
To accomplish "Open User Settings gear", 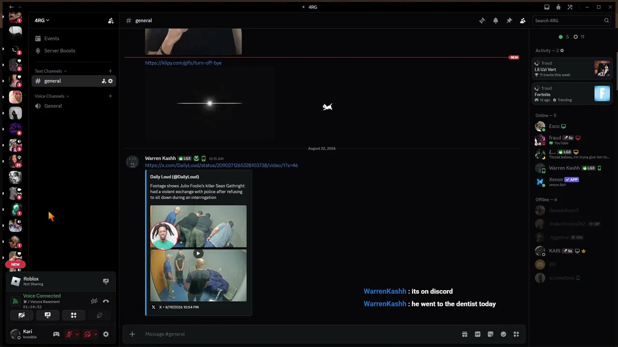I will coord(106,334).
